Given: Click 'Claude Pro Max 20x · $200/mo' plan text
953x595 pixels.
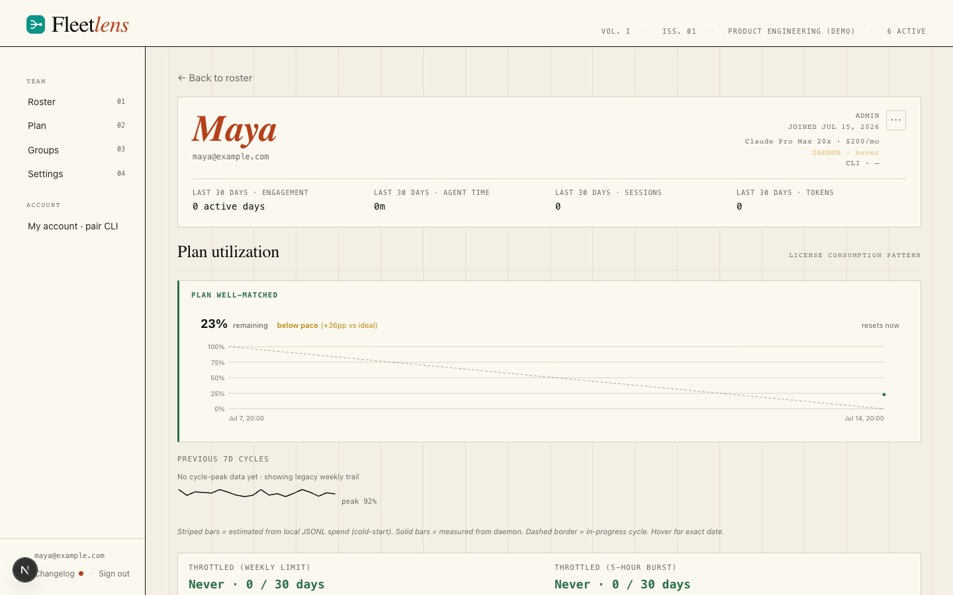Looking at the screenshot, I should click(812, 141).
